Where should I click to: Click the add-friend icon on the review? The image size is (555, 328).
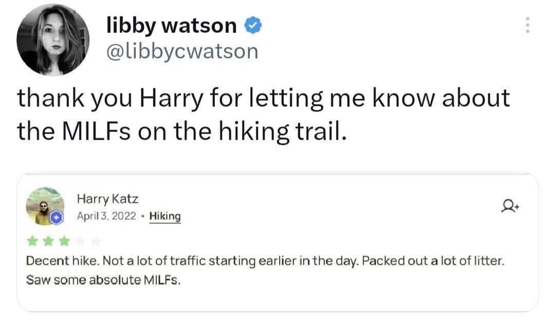(510, 207)
